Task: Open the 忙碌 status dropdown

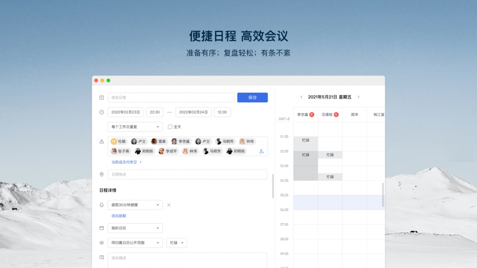Action: (177, 243)
